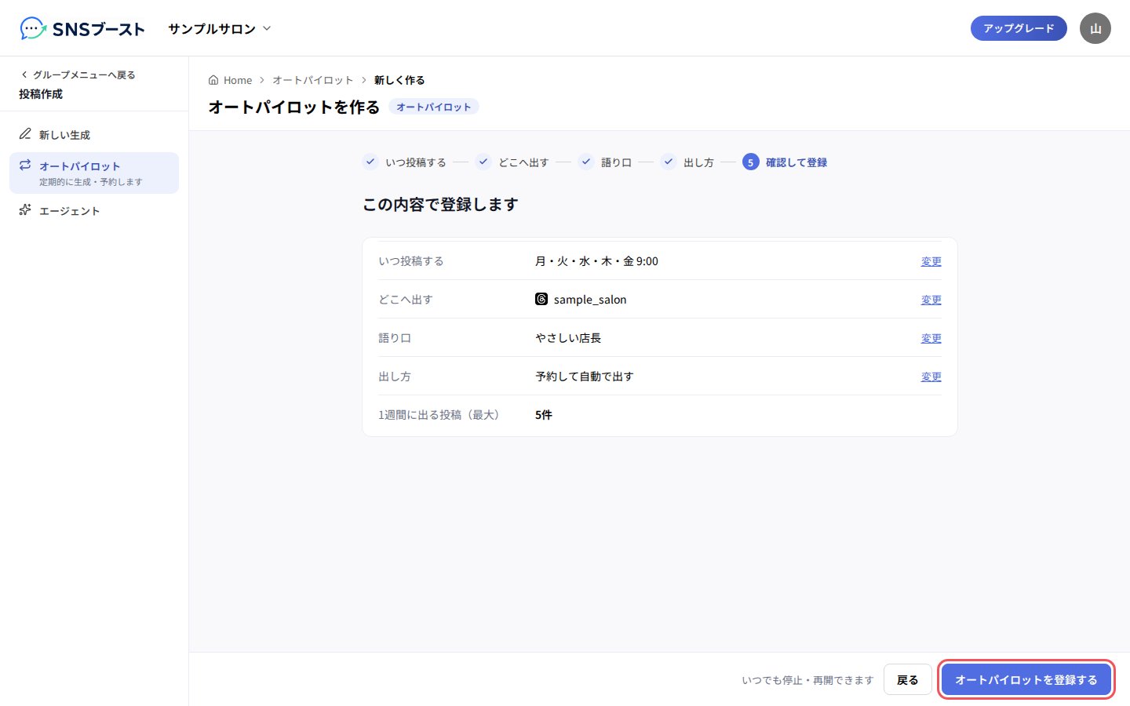Image resolution: width=1130 pixels, height=706 pixels.
Task: Click the repeat icon beside オートパイロット
Action: [x=25, y=165]
